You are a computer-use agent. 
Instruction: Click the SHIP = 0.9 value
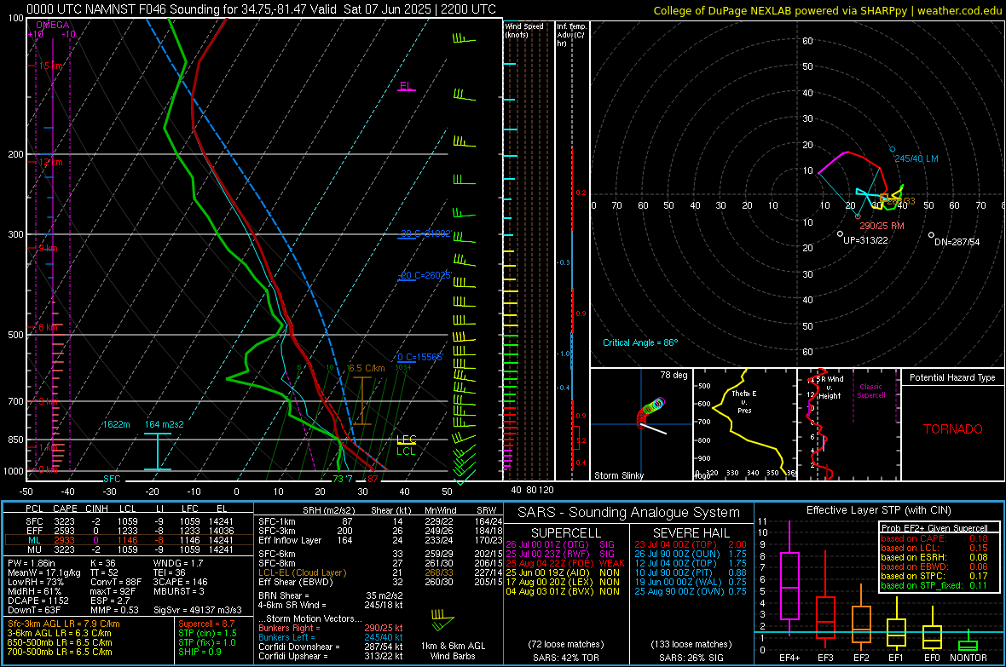click(199, 652)
